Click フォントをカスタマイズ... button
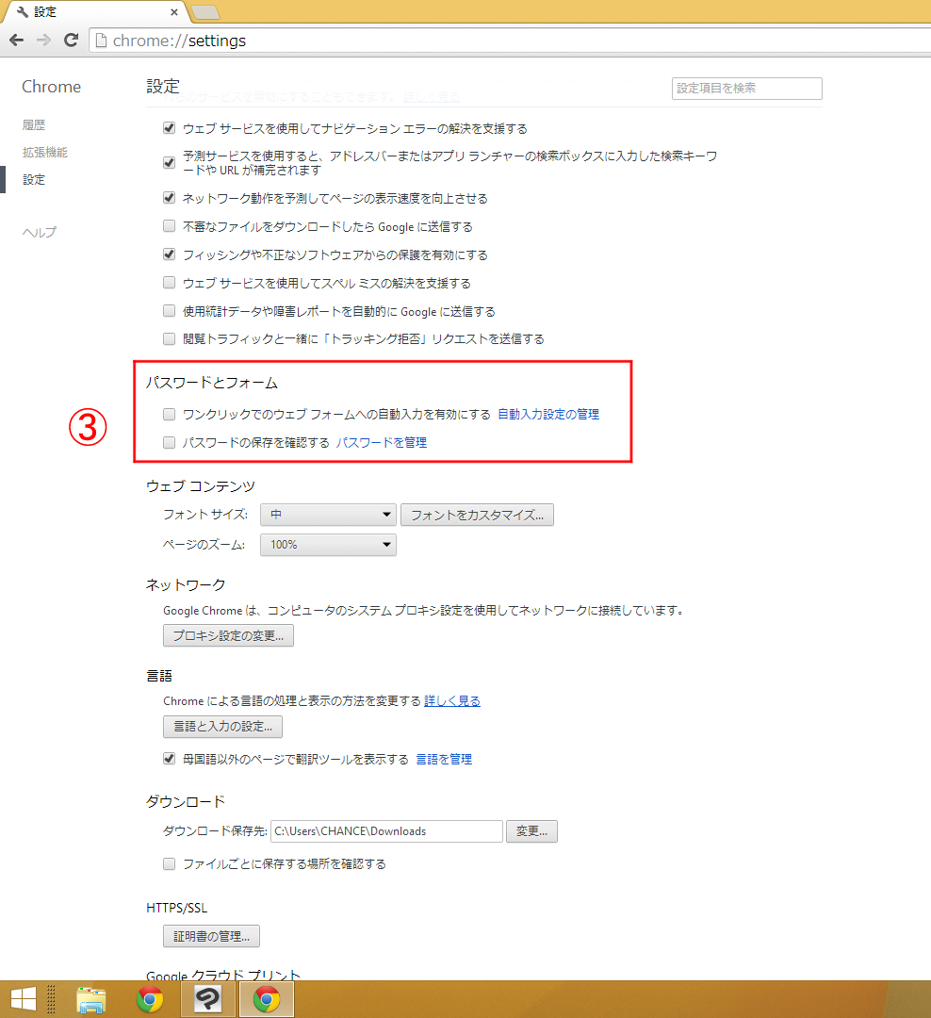The height and width of the screenshot is (1018, 931). tap(477, 515)
